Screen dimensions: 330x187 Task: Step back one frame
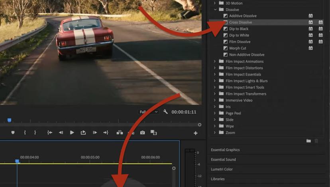(x=61, y=133)
